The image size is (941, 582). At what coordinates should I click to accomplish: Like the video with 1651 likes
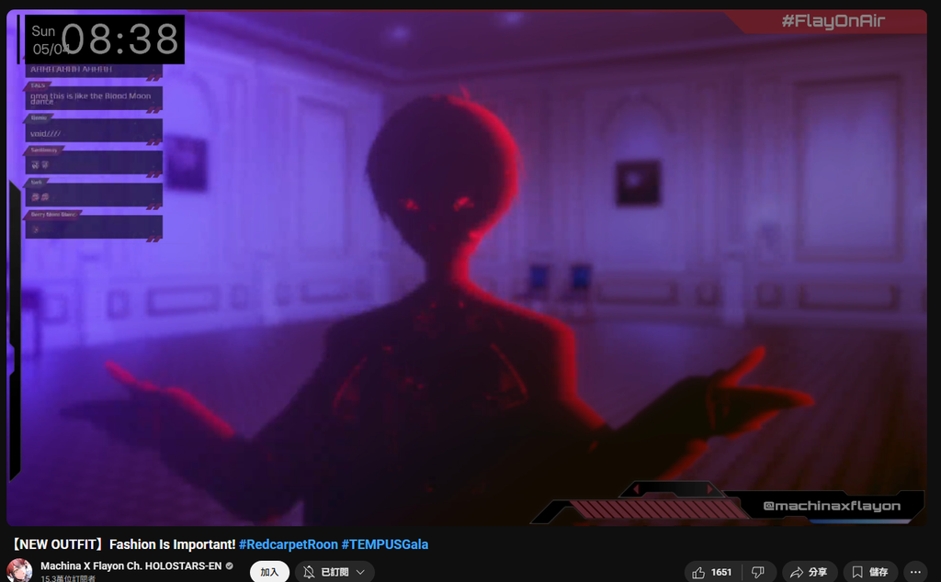712,573
